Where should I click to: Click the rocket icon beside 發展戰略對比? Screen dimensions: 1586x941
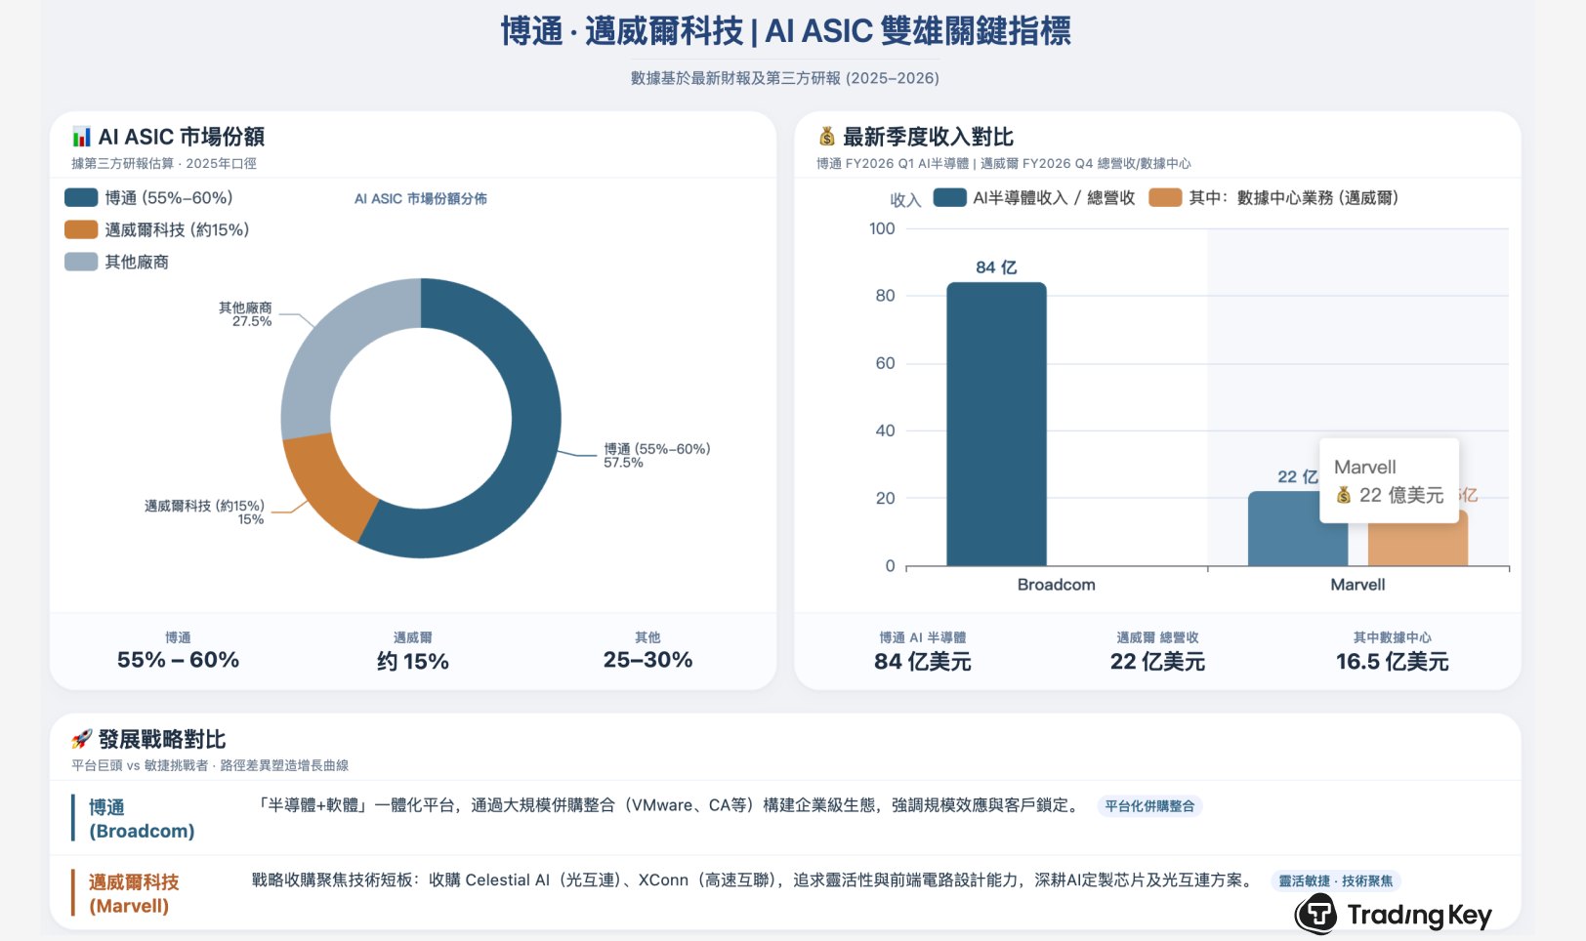(x=81, y=739)
